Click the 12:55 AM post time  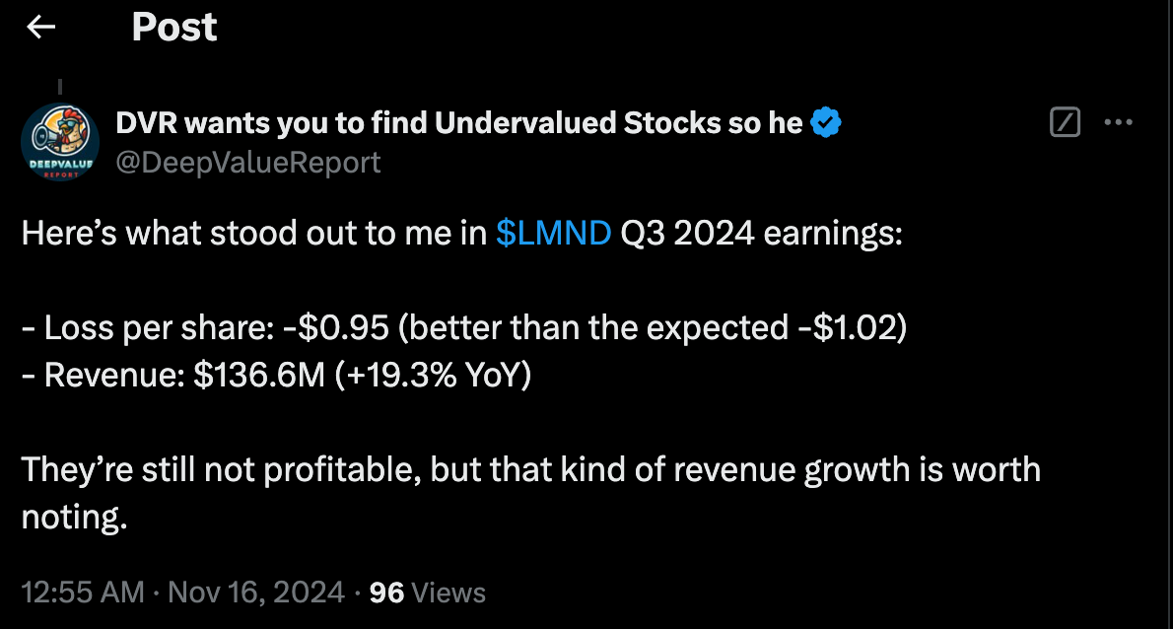82,593
